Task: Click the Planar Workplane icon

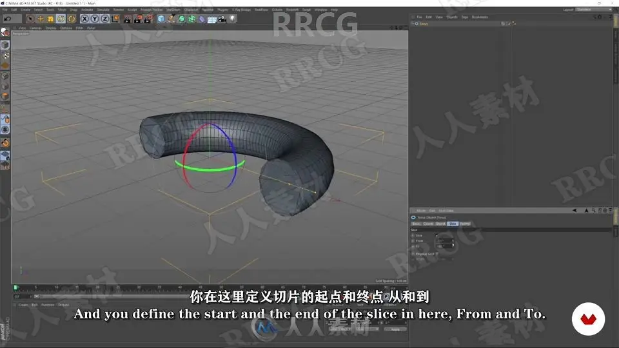Action: click(x=5, y=166)
